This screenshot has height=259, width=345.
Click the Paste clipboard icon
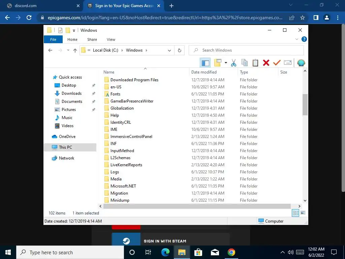coord(255,63)
